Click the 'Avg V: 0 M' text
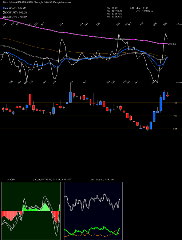 pos(142,8)
